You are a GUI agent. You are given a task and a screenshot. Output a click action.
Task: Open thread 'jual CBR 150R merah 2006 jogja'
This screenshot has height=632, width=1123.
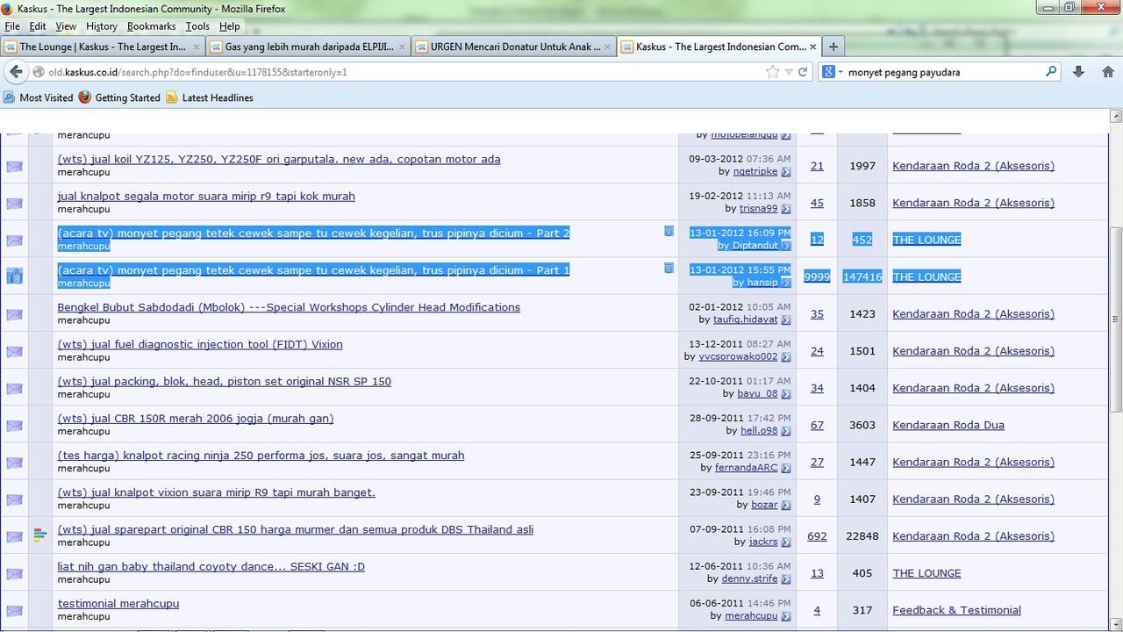click(x=196, y=419)
